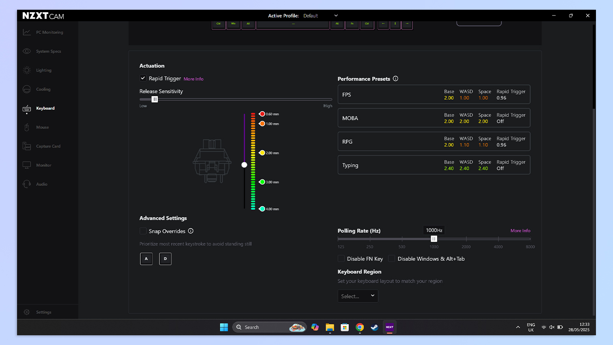Open Steam from the taskbar
Viewport: 613px width, 345px height.
tap(374, 327)
